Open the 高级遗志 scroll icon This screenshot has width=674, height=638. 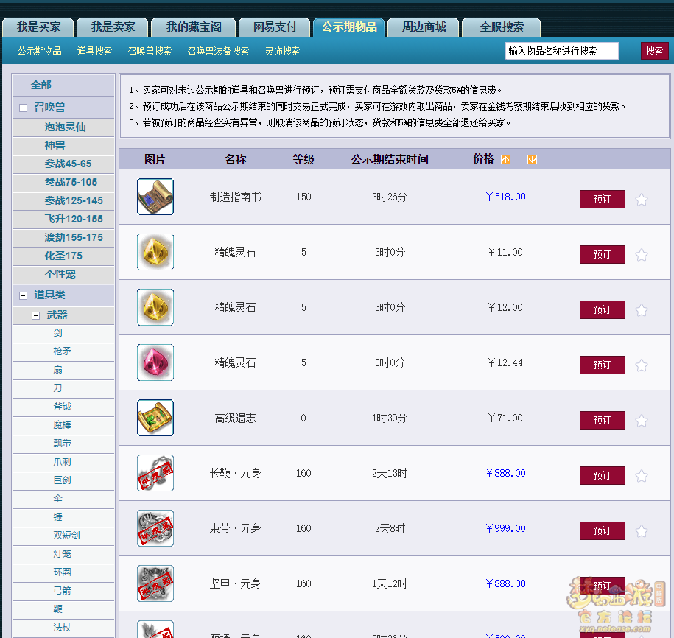(155, 418)
